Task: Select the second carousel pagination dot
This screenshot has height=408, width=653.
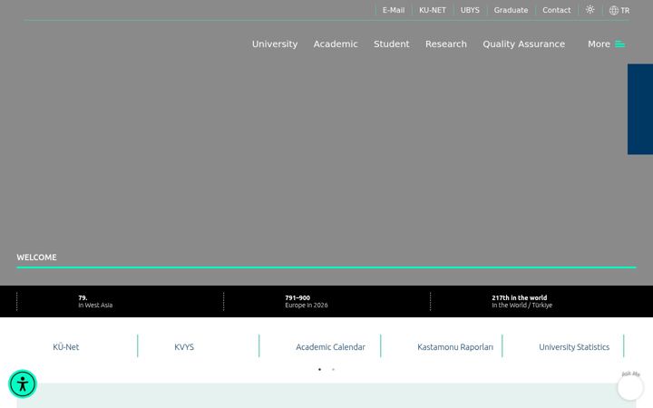Action: tap(333, 369)
